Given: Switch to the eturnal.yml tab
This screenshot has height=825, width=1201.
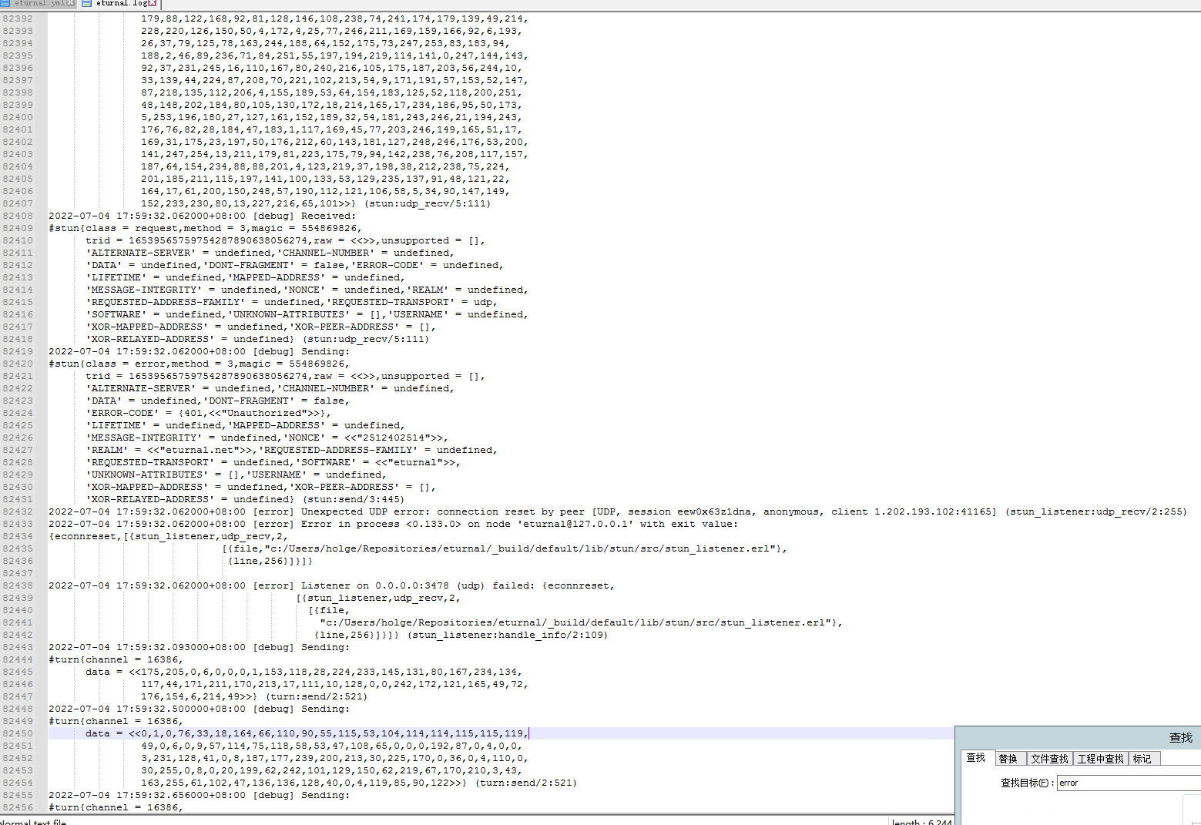Looking at the screenshot, I should [38, 3].
